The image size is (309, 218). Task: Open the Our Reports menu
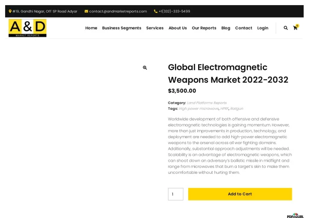tap(204, 28)
